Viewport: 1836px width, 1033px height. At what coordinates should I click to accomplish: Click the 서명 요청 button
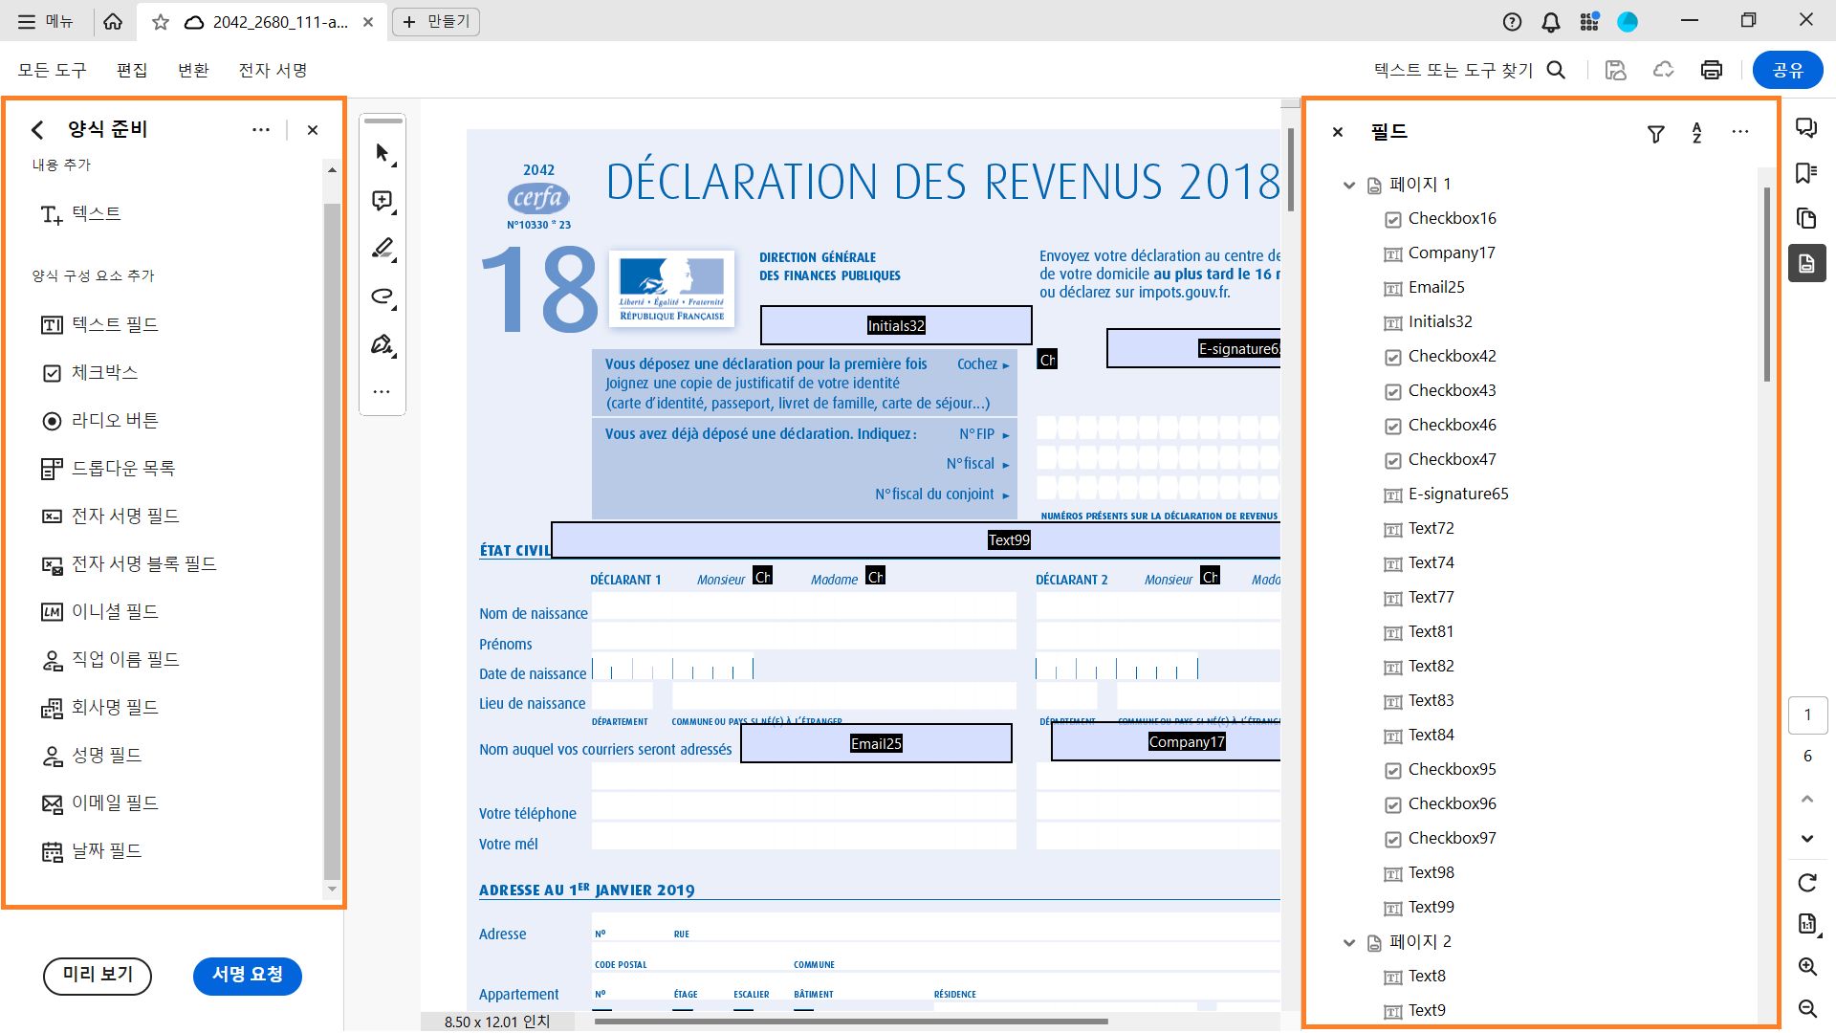point(247,975)
